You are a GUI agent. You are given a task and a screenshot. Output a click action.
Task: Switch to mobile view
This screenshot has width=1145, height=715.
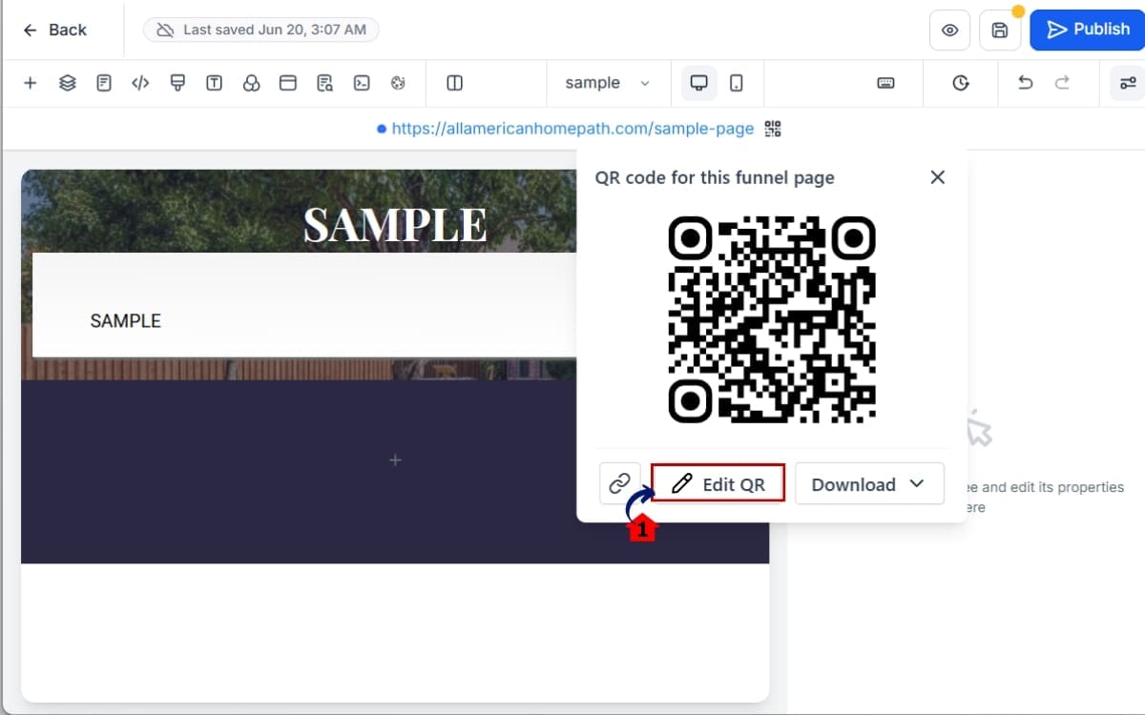click(x=736, y=83)
